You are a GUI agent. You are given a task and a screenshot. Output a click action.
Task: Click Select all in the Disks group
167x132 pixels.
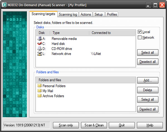pyautogui.click(x=148, y=53)
